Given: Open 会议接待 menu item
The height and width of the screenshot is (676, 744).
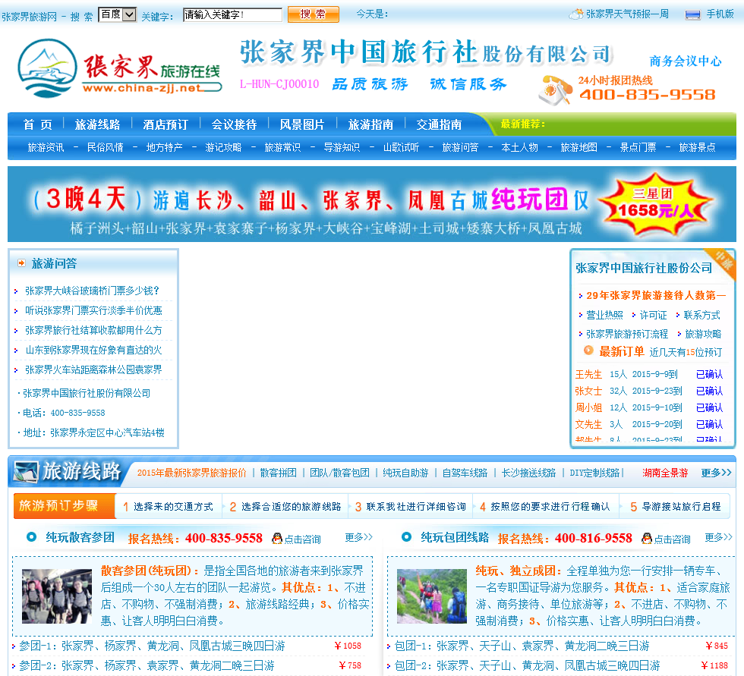Looking at the screenshot, I should (x=234, y=124).
